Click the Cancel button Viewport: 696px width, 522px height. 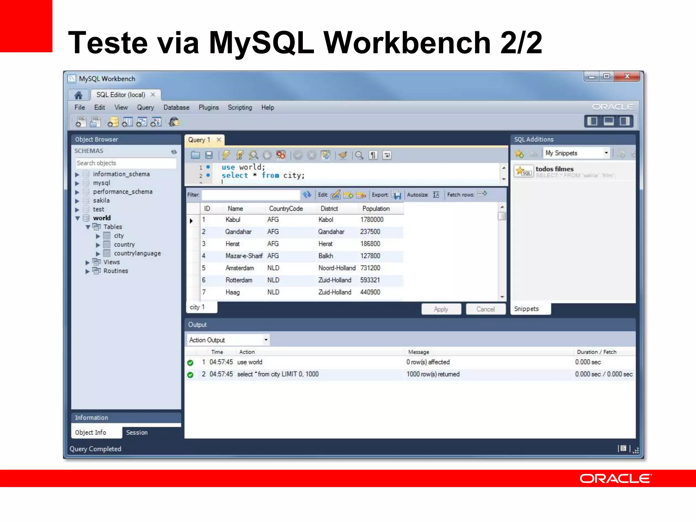(x=485, y=309)
